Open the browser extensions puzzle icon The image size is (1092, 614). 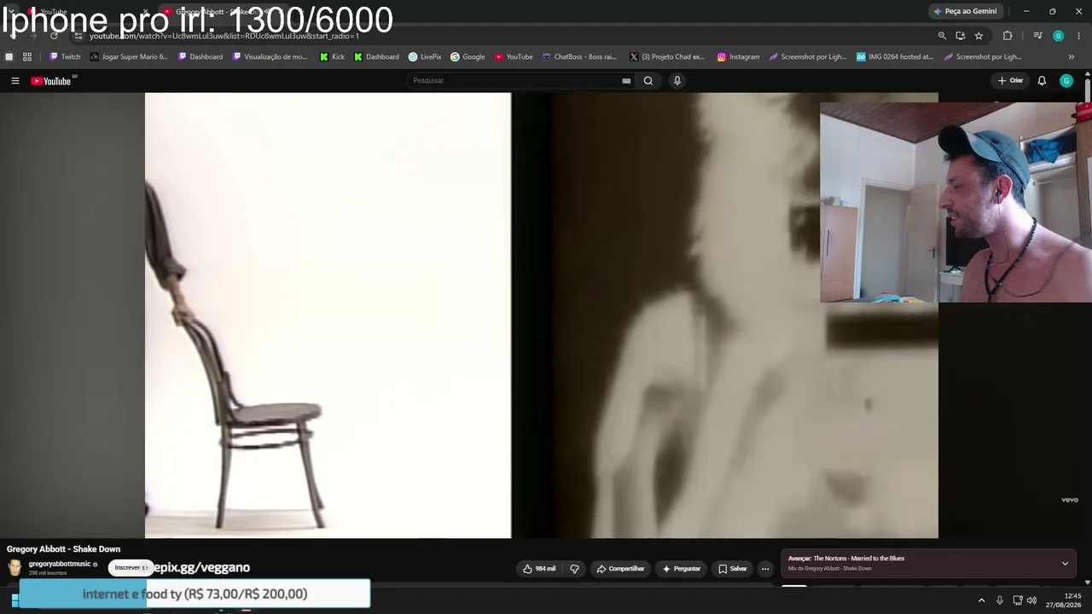pyautogui.click(x=1008, y=36)
